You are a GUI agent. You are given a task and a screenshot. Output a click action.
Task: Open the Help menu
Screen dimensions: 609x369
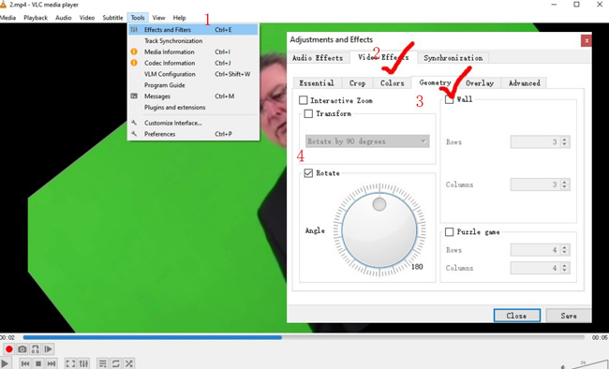179,18
